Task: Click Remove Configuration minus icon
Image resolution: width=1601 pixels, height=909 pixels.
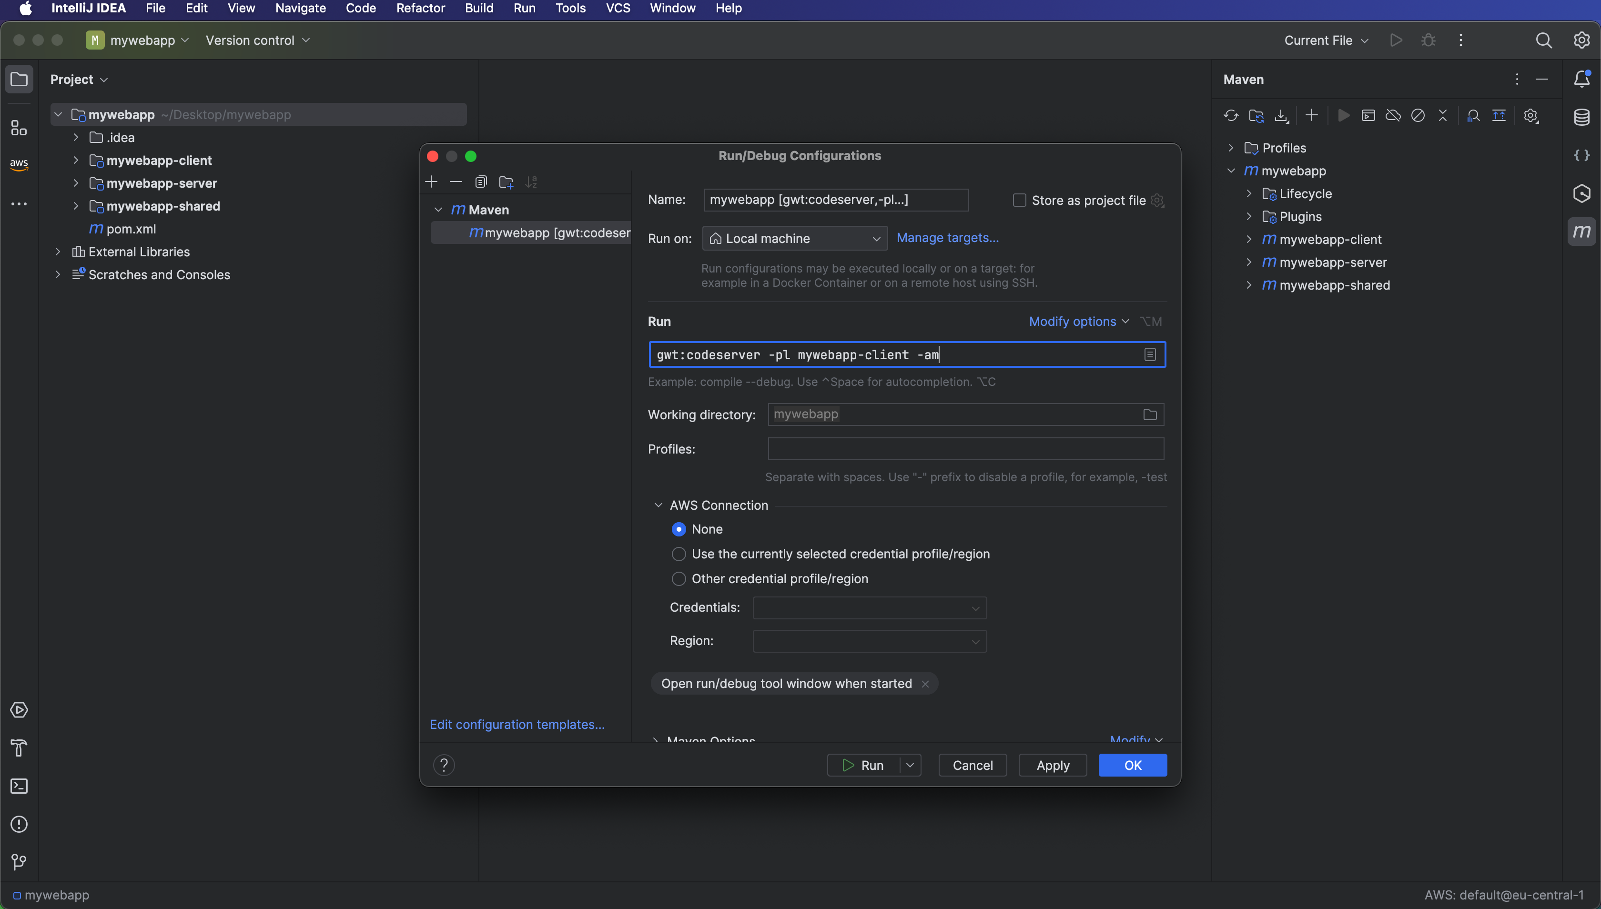Action: coord(456,182)
